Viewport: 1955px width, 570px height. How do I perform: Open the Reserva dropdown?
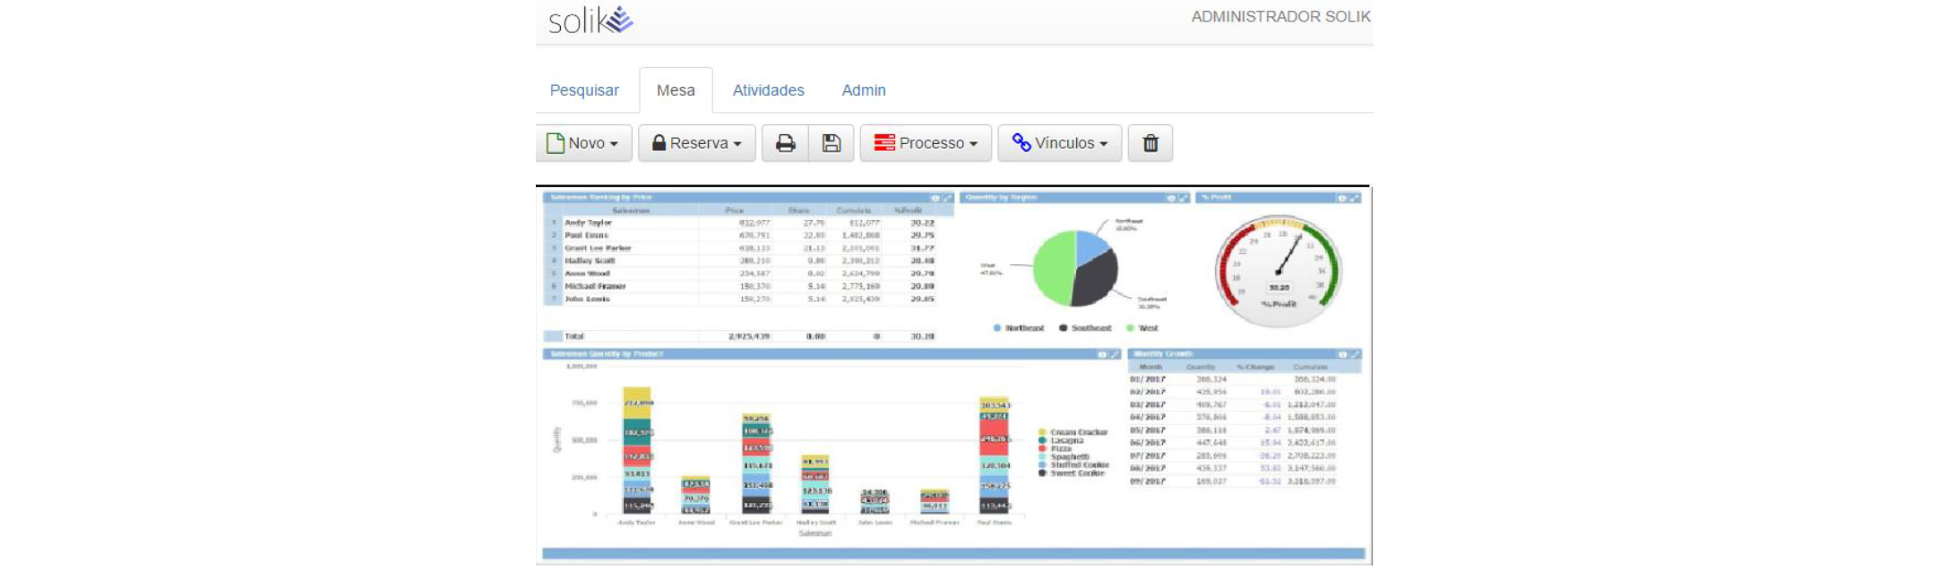click(697, 143)
